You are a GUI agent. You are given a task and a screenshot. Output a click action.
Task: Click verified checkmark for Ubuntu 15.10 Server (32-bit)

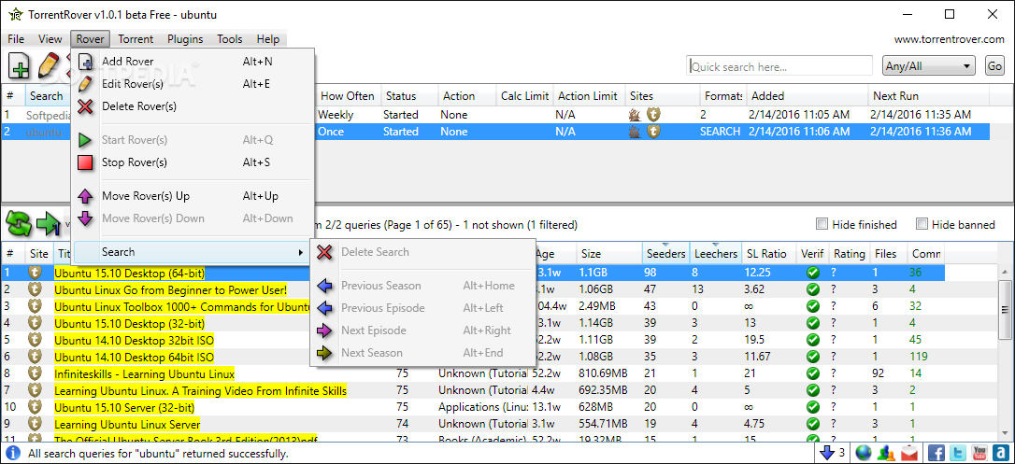click(812, 407)
